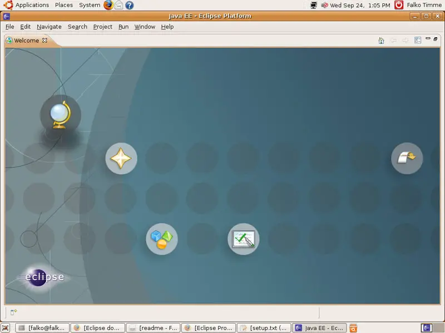Click the Home icon in Welcome toolbar
Image resolution: width=445 pixels, height=333 pixels.
381,41
